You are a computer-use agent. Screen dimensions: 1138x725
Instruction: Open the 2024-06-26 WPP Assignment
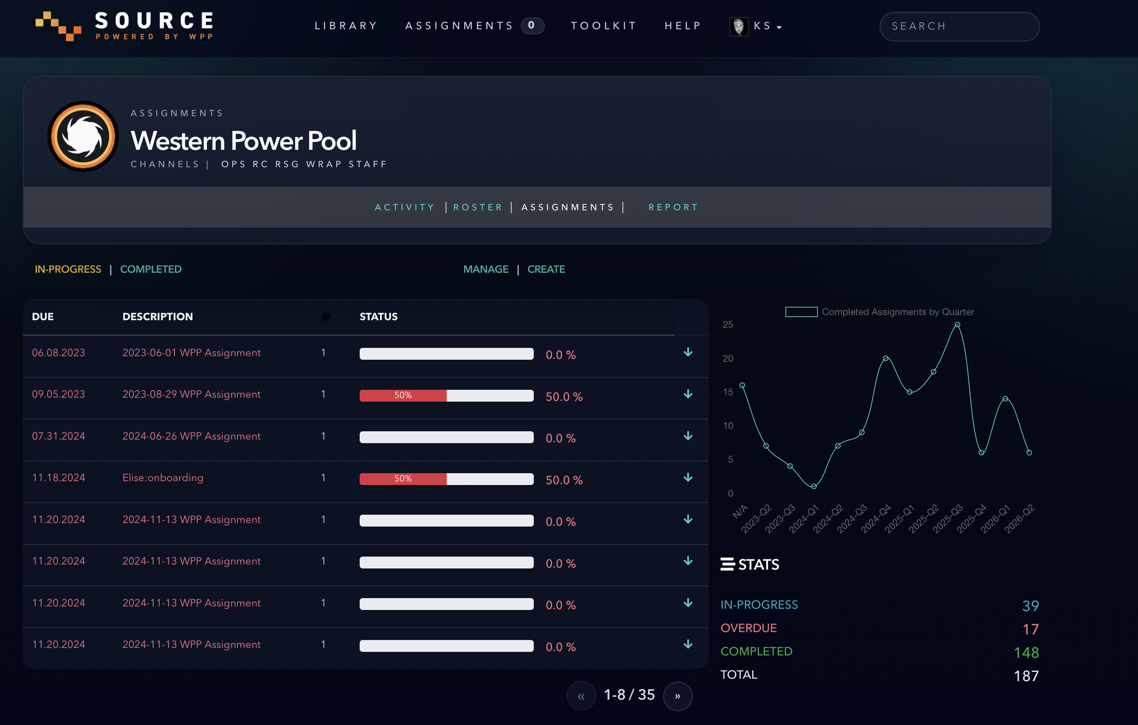(x=192, y=436)
